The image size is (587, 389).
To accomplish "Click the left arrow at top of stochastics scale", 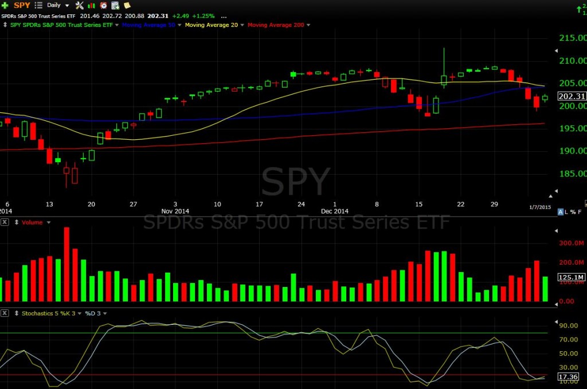I will pos(556,321).
